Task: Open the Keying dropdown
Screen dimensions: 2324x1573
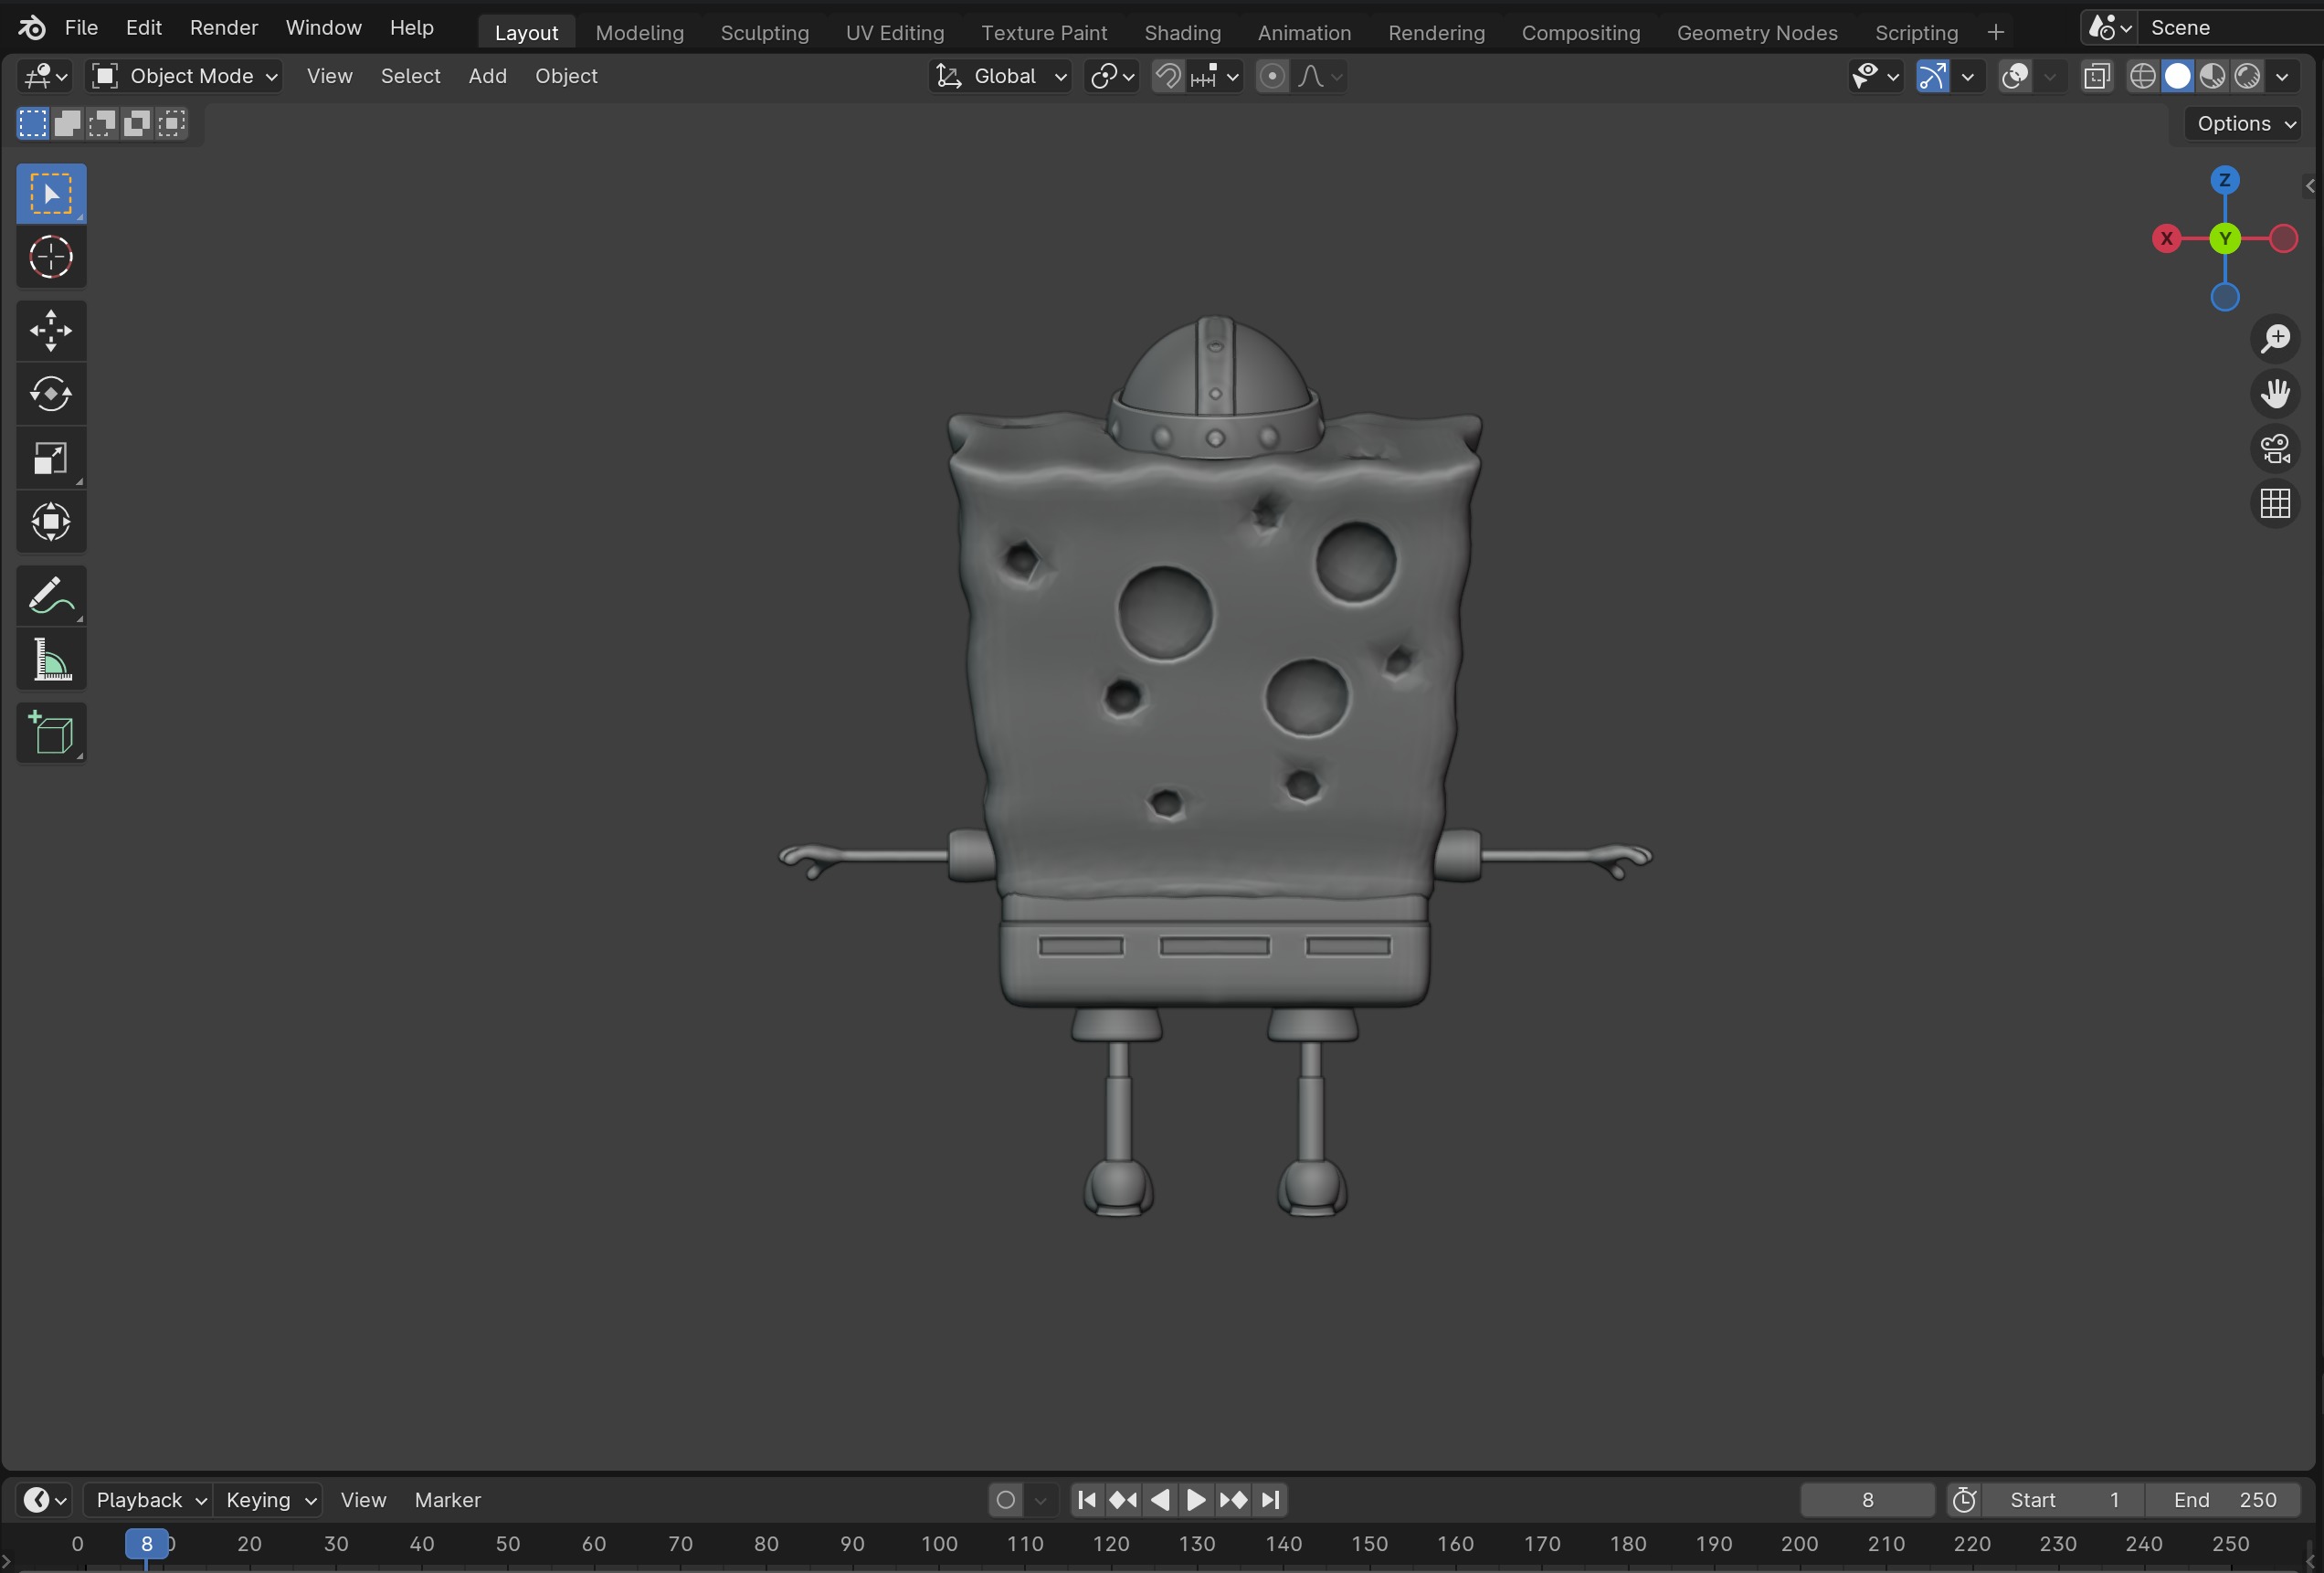Action: (268, 1499)
